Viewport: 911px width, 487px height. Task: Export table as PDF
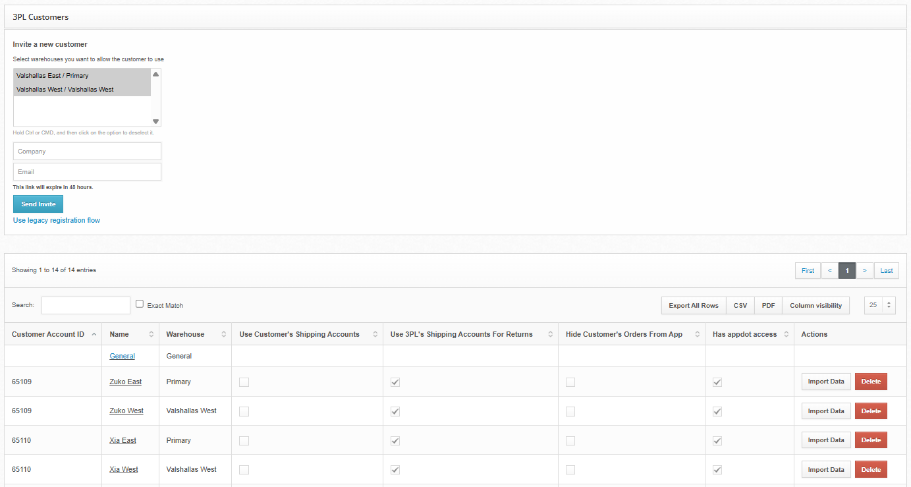[768, 305]
